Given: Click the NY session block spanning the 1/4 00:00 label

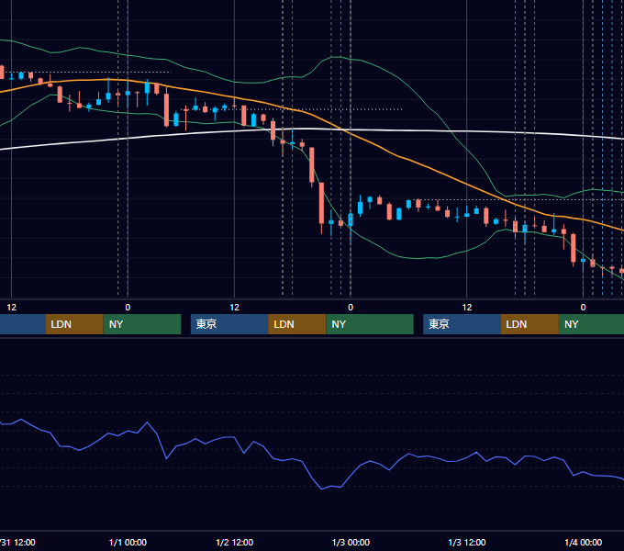Looking at the screenshot, I should (591, 324).
